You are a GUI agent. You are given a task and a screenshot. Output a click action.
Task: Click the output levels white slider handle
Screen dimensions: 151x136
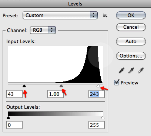pyautogui.click(x=103, y=118)
